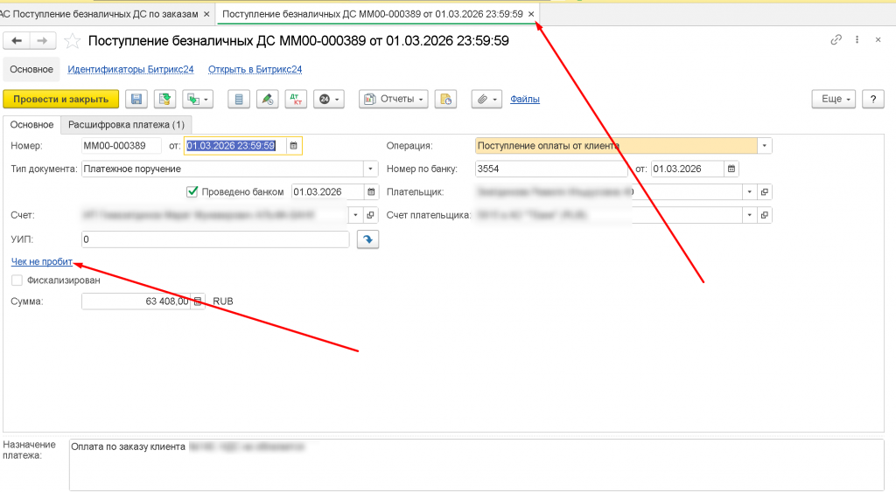Open calendar for document date
896x492 pixels.
294,146
